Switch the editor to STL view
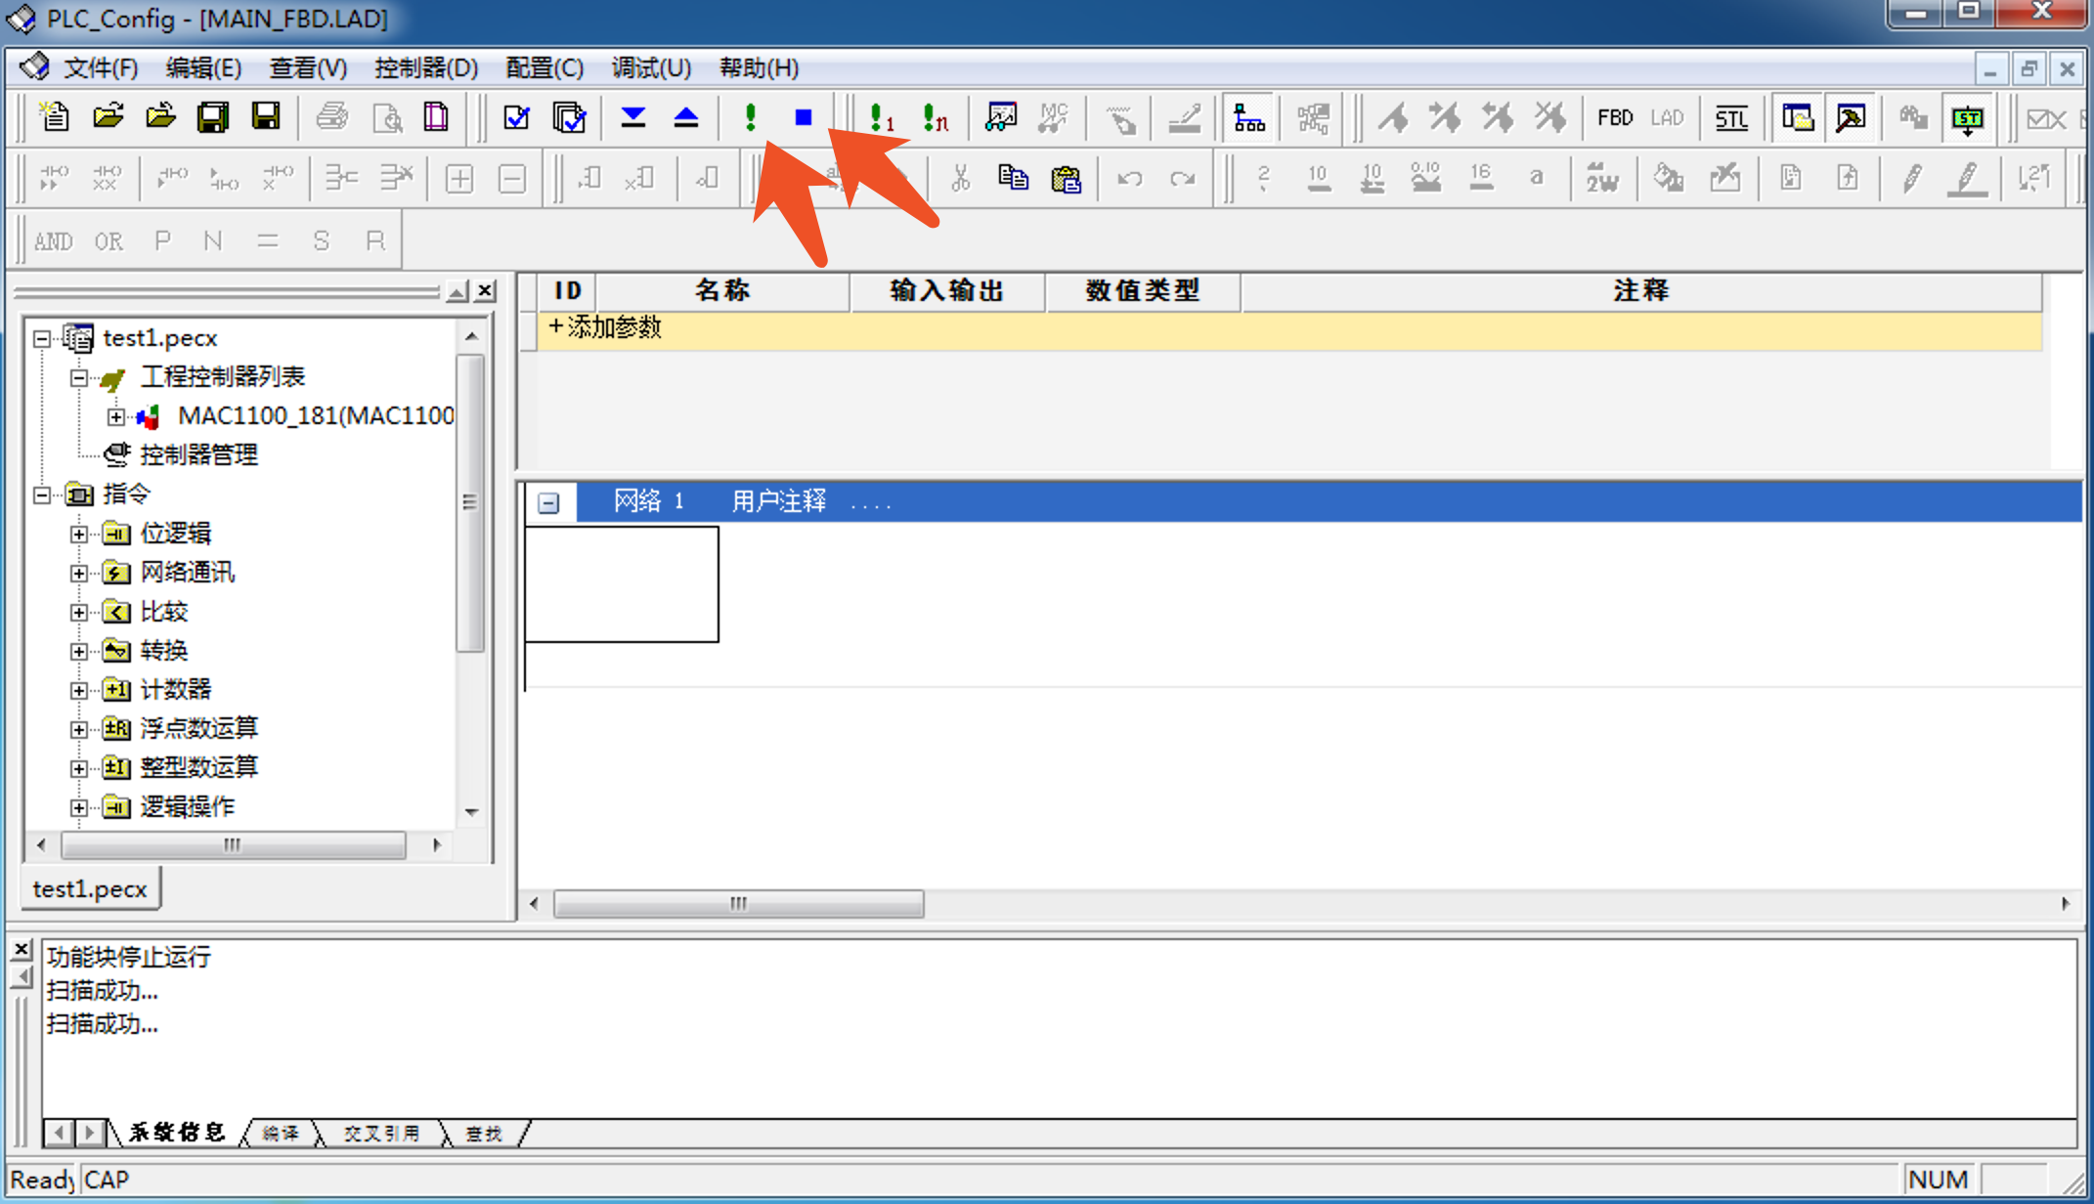The width and height of the screenshot is (2094, 1204). [1731, 118]
